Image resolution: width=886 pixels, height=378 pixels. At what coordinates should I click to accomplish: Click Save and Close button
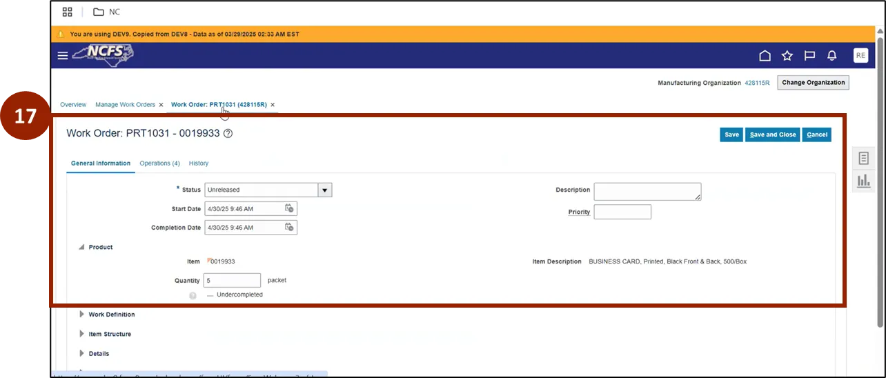click(773, 135)
